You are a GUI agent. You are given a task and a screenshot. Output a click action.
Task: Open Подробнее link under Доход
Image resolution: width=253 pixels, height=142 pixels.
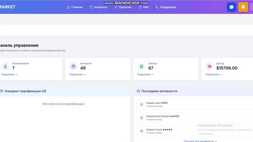(x=213, y=75)
